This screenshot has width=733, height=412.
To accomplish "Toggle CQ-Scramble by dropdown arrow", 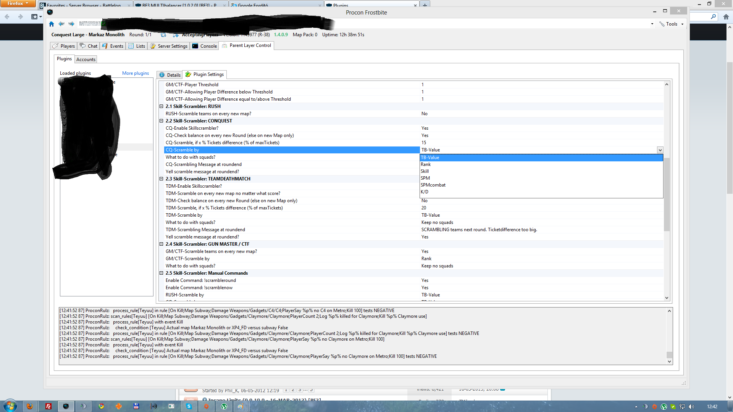I will point(660,150).
